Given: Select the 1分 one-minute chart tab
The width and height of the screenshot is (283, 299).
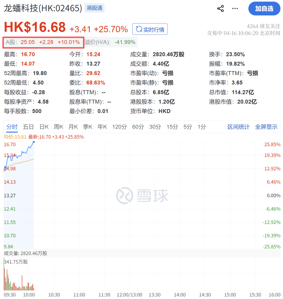Looking at the screenshot, I should click(x=202, y=127).
